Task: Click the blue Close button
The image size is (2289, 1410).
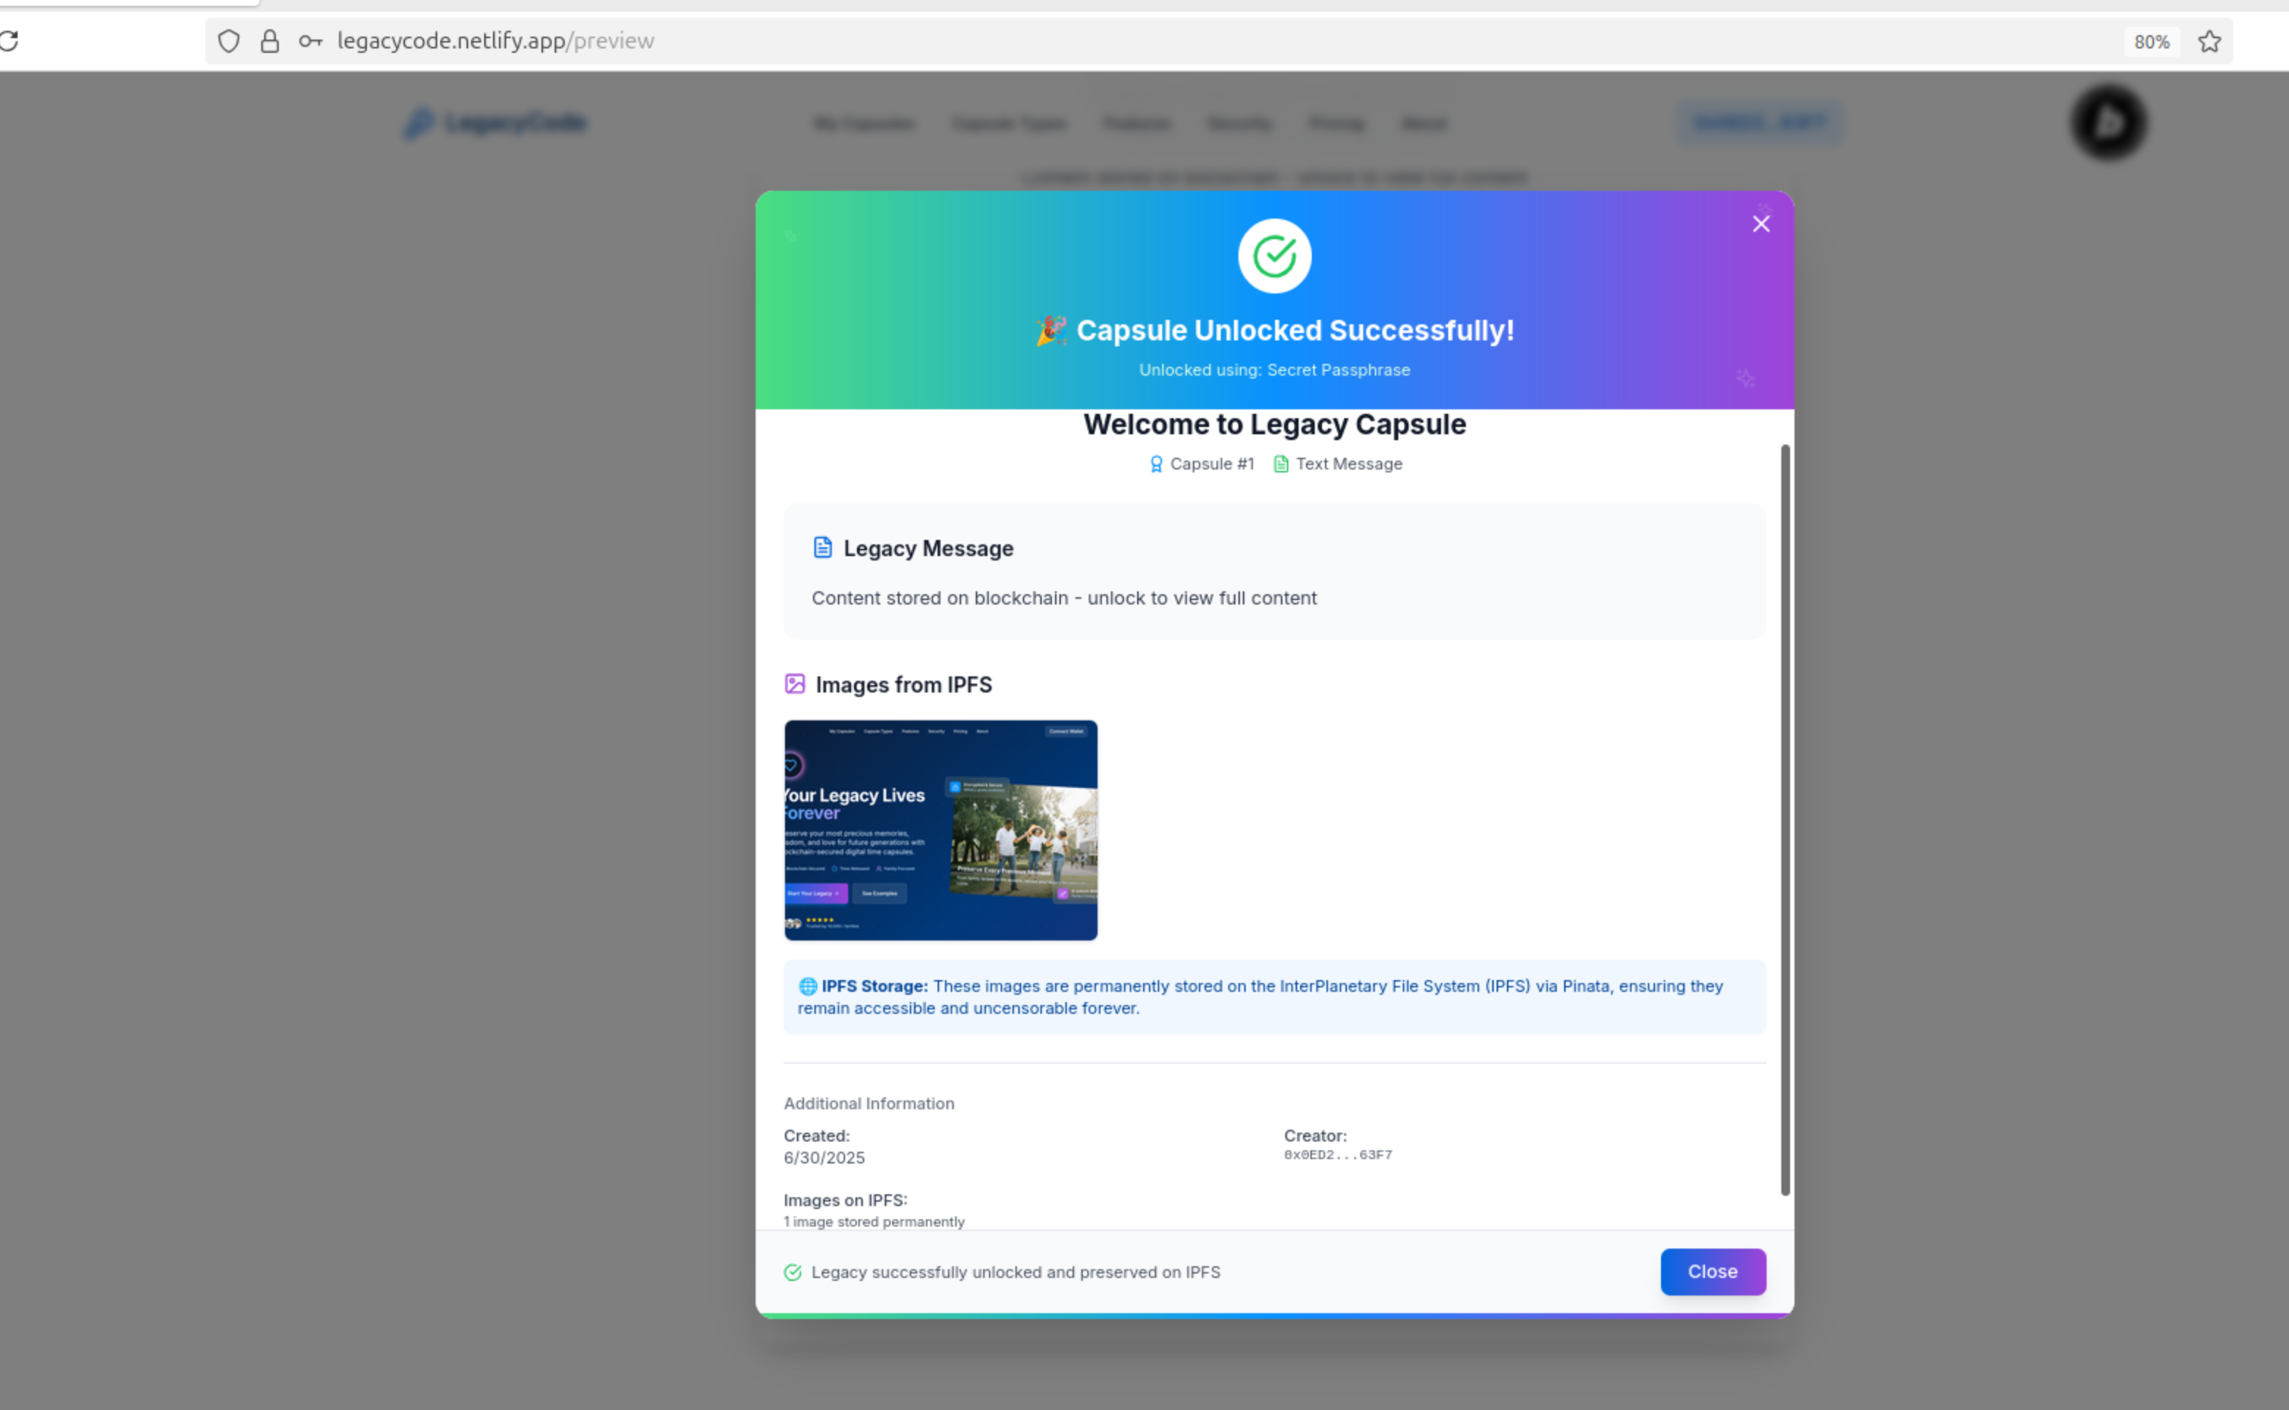Action: tap(1712, 1271)
